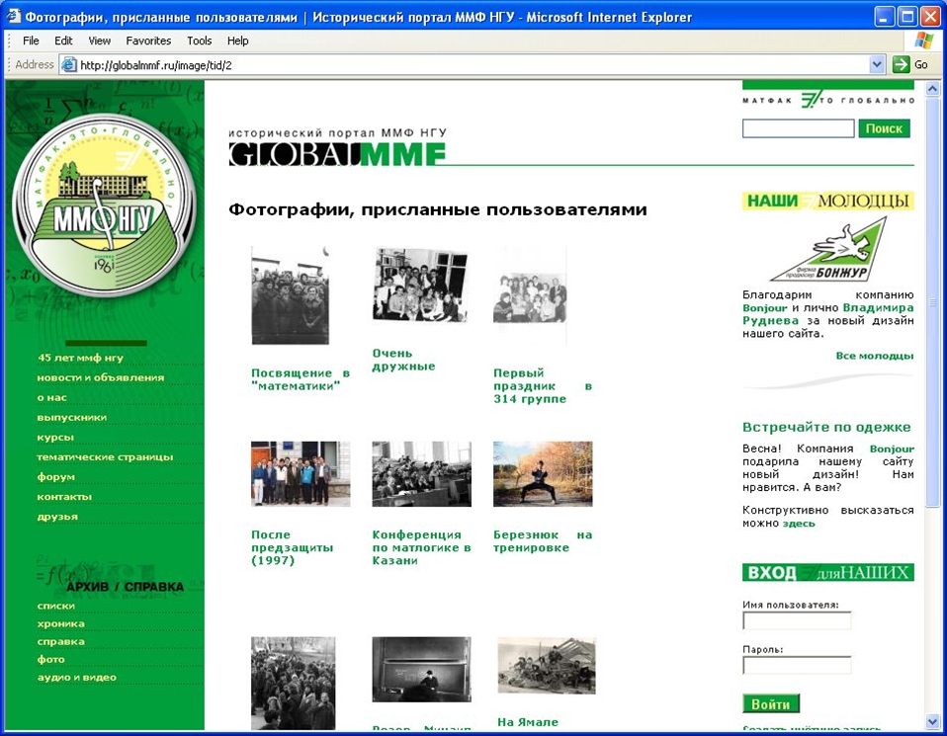The width and height of the screenshot is (947, 736).
Task: Open the Favorites menu
Action: [x=148, y=41]
